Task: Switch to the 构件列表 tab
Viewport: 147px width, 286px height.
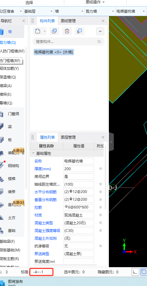Action: coord(47,21)
